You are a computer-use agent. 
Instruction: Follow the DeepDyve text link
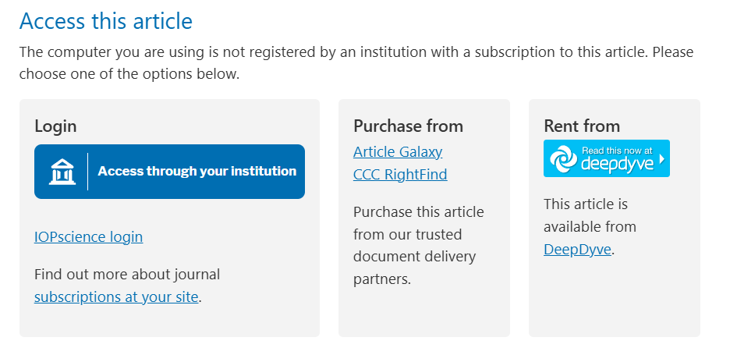[577, 249]
